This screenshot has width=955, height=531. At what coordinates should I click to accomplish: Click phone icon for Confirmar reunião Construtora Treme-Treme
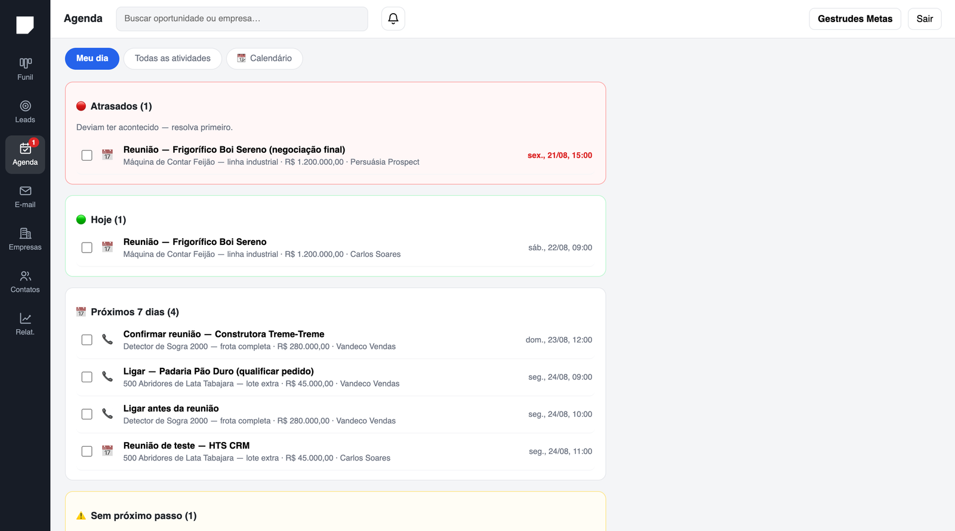[107, 339]
